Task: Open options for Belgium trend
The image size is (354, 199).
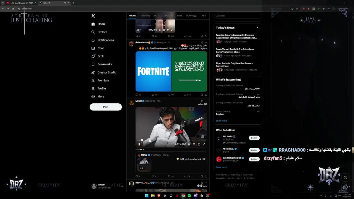Action: (x=258, y=112)
